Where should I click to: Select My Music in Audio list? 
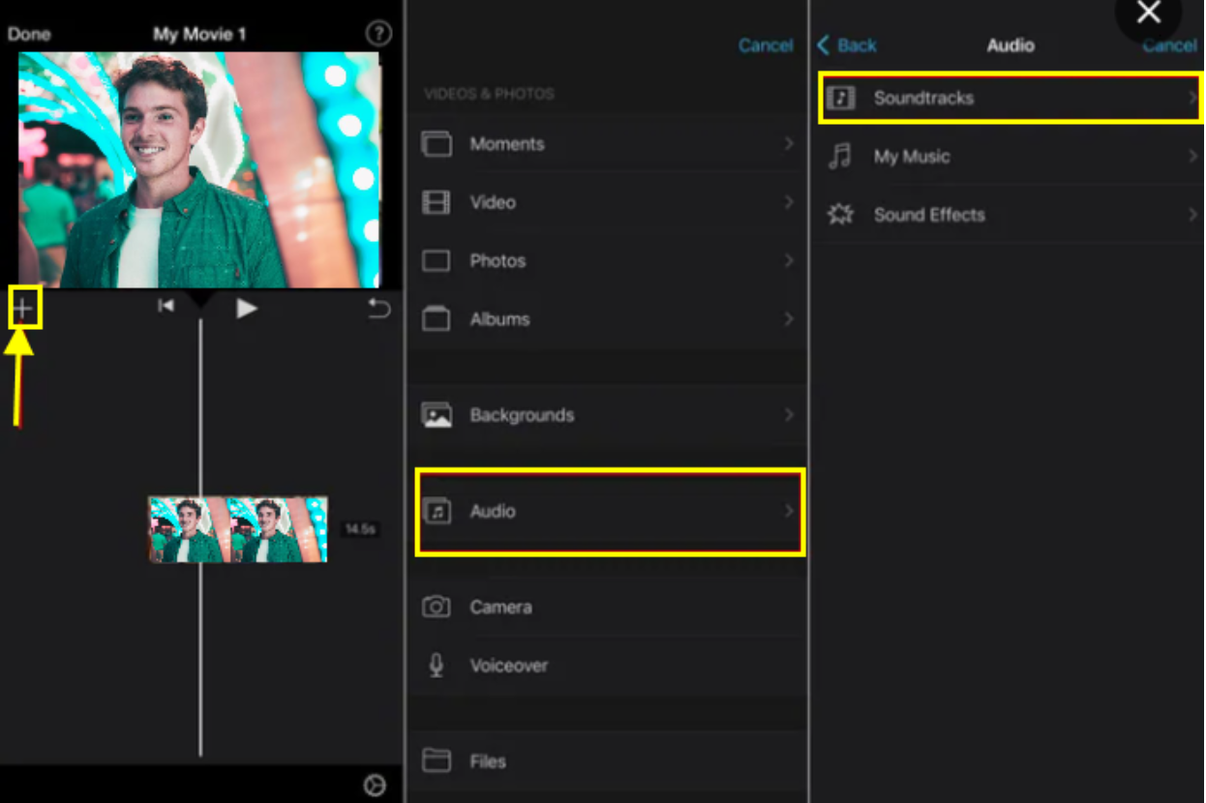(912, 157)
